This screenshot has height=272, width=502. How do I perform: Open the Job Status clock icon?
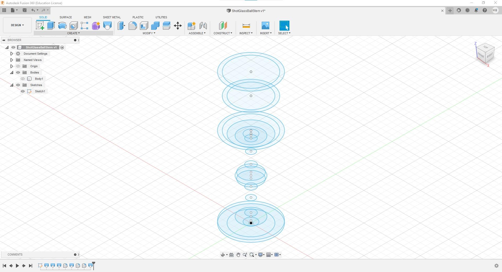[x=467, y=10]
